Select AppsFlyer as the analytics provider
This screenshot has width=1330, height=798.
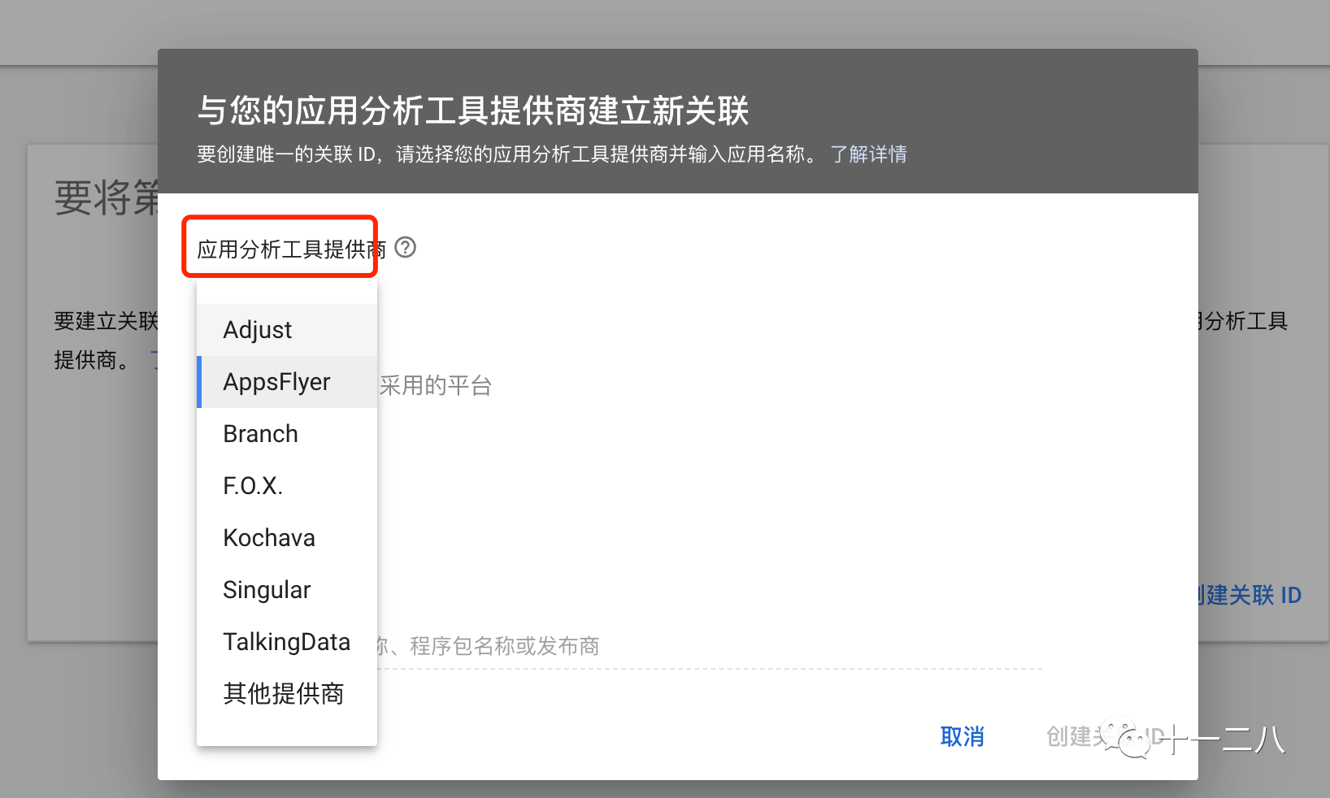pos(276,381)
